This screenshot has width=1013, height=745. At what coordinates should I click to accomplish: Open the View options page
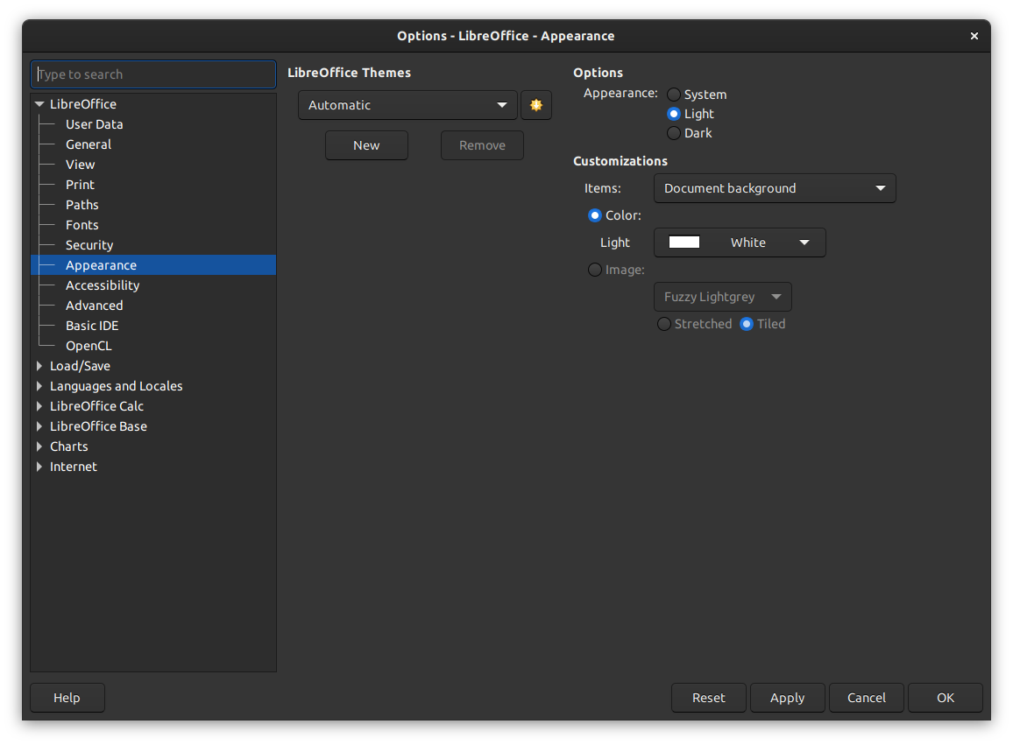(x=80, y=165)
